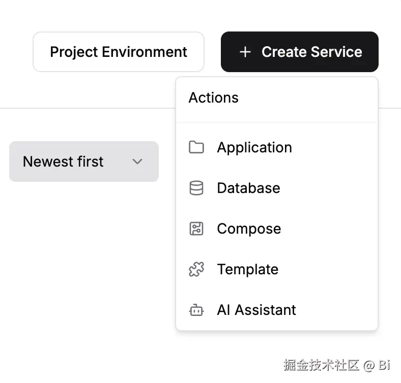
Task: Click the horizontal divider below Actions header
Action: pos(277,122)
